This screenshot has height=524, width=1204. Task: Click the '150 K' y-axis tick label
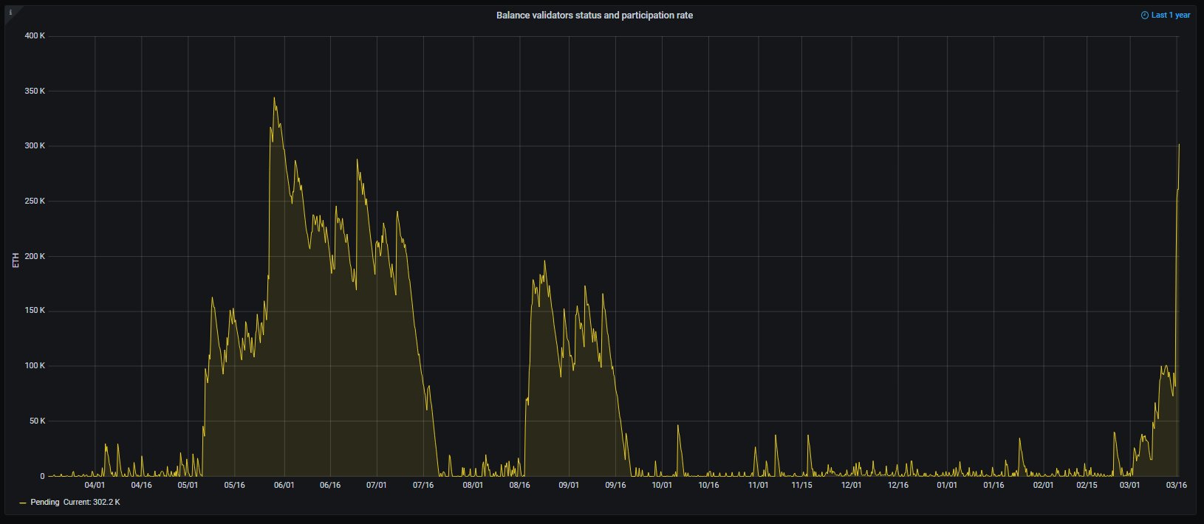coord(35,311)
